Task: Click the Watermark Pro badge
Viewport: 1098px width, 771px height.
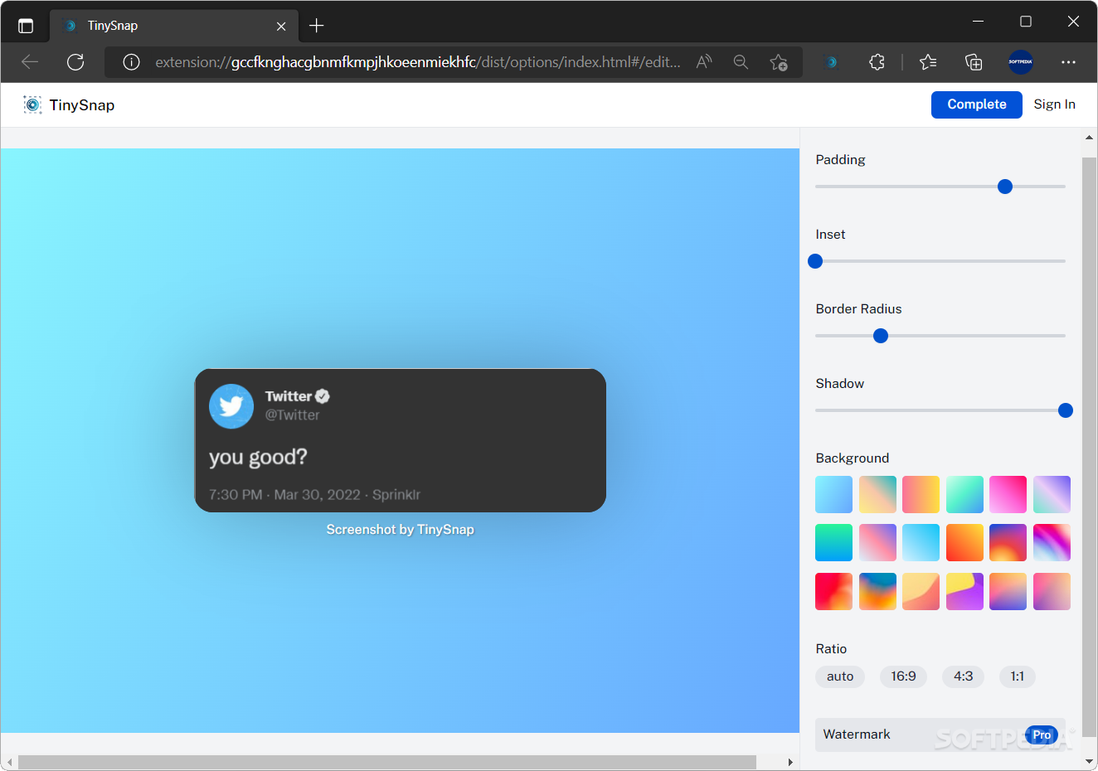Action: click(1042, 735)
